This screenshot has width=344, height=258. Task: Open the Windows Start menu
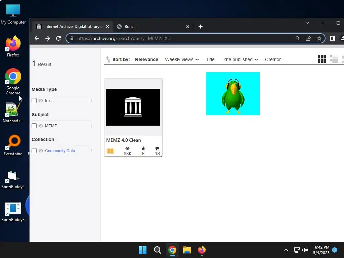click(x=142, y=250)
